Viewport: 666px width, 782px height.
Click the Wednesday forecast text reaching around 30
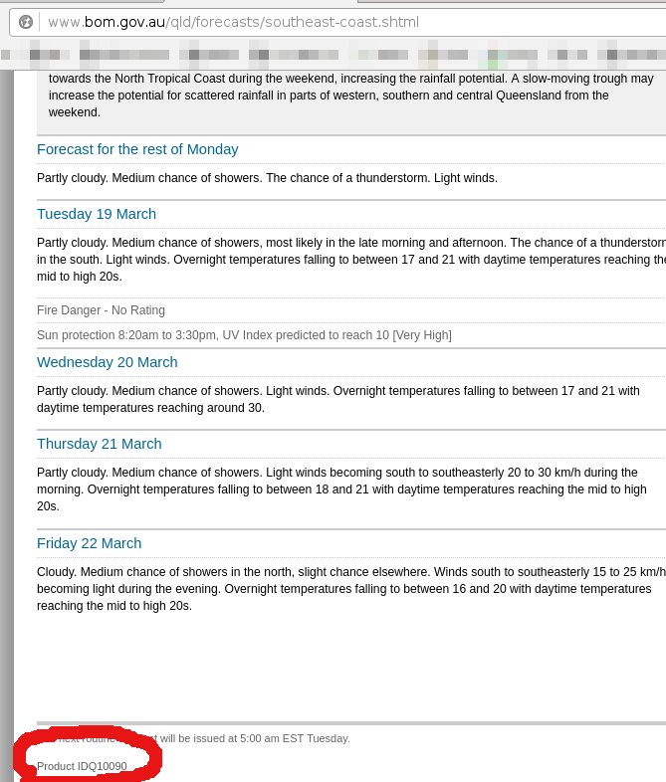pos(338,399)
